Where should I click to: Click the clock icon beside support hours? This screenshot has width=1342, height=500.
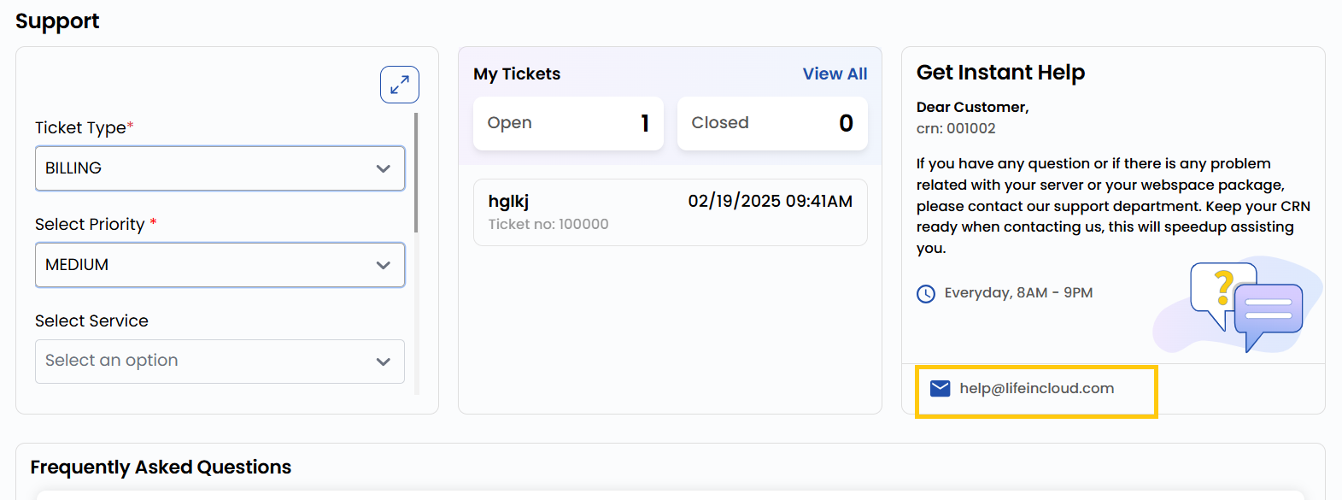pos(926,294)
